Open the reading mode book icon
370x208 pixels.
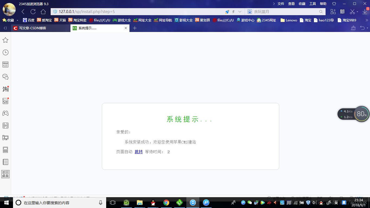click(x=342, y=12)
